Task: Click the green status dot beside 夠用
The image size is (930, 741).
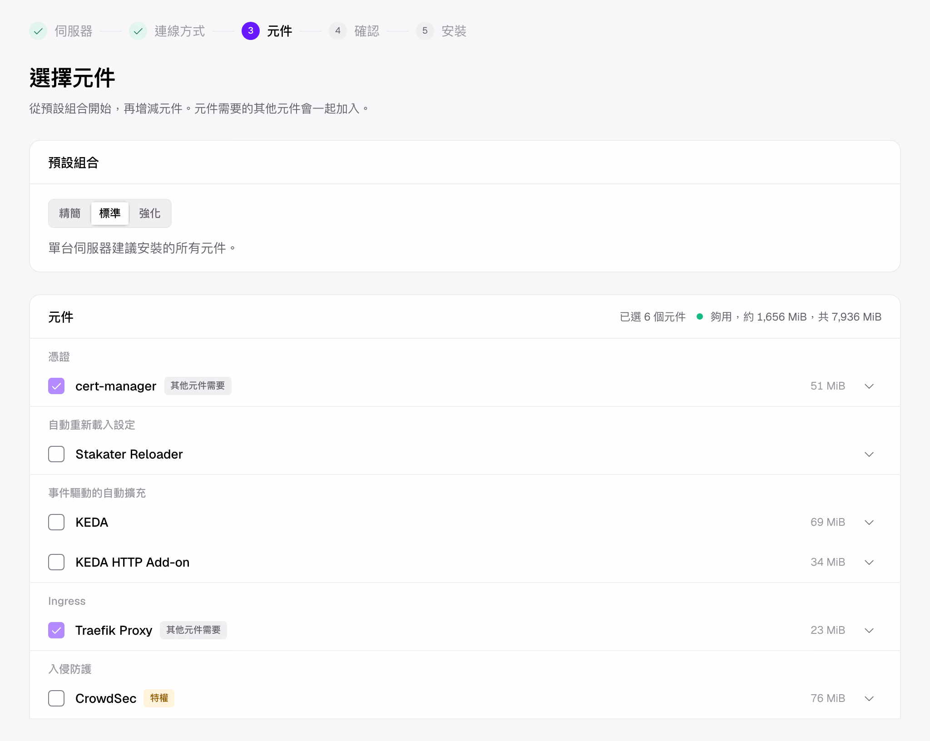Action: click(x=700, y=317)
